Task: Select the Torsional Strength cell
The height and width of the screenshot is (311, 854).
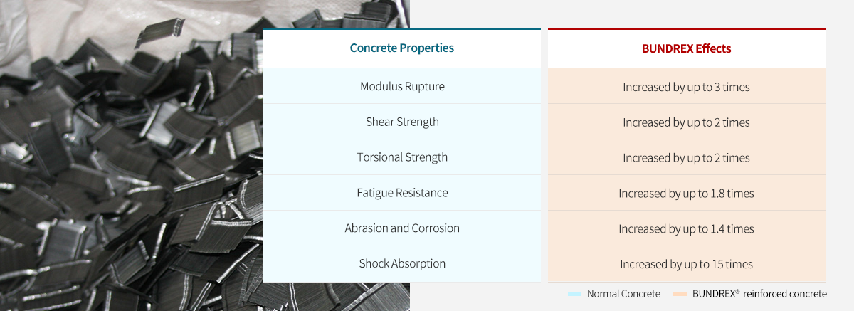Action: pos(402,157)
